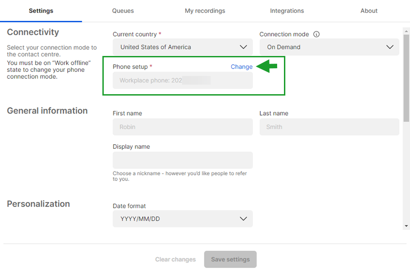Click the Connection mode label text
Screen dimensions: 410x273
tap(284, 34)
